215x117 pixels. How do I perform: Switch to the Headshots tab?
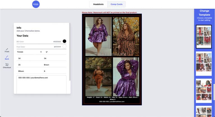pos(98,4)
